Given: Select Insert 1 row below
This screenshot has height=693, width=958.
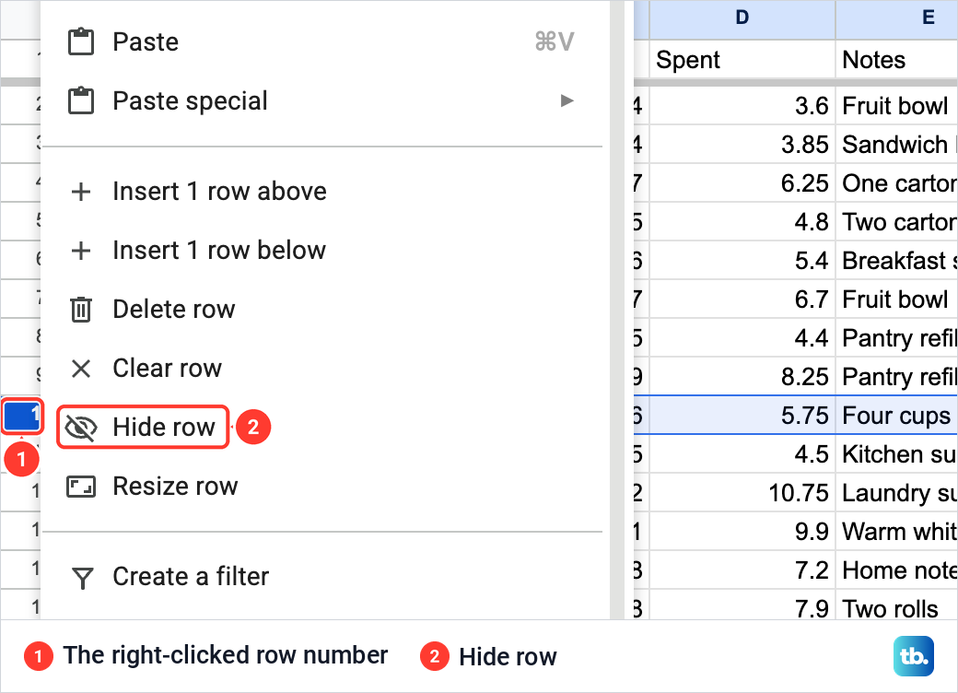Looking at the screenshot, I should tap(325, 250).
